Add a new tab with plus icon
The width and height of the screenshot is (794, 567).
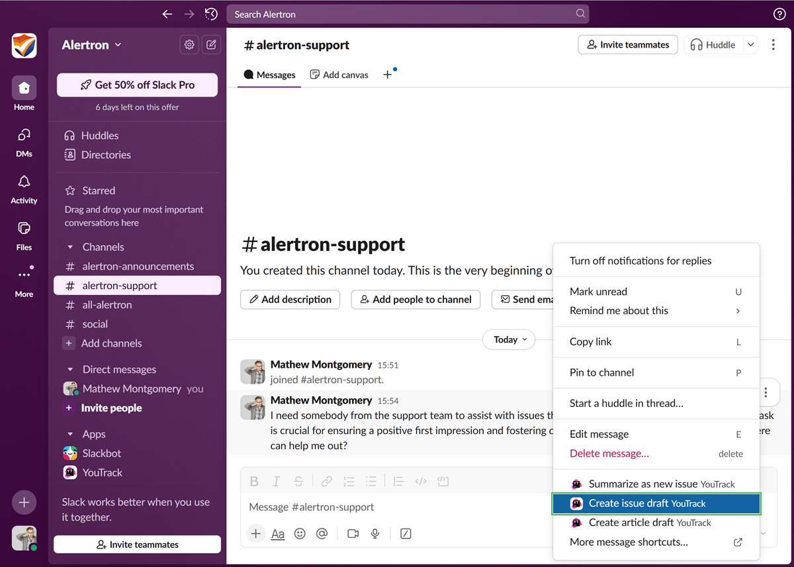[x=388, y=75]
